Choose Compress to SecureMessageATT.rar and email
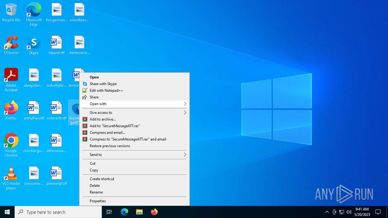This screenshot has height=218, width=388. pos(134,139)
